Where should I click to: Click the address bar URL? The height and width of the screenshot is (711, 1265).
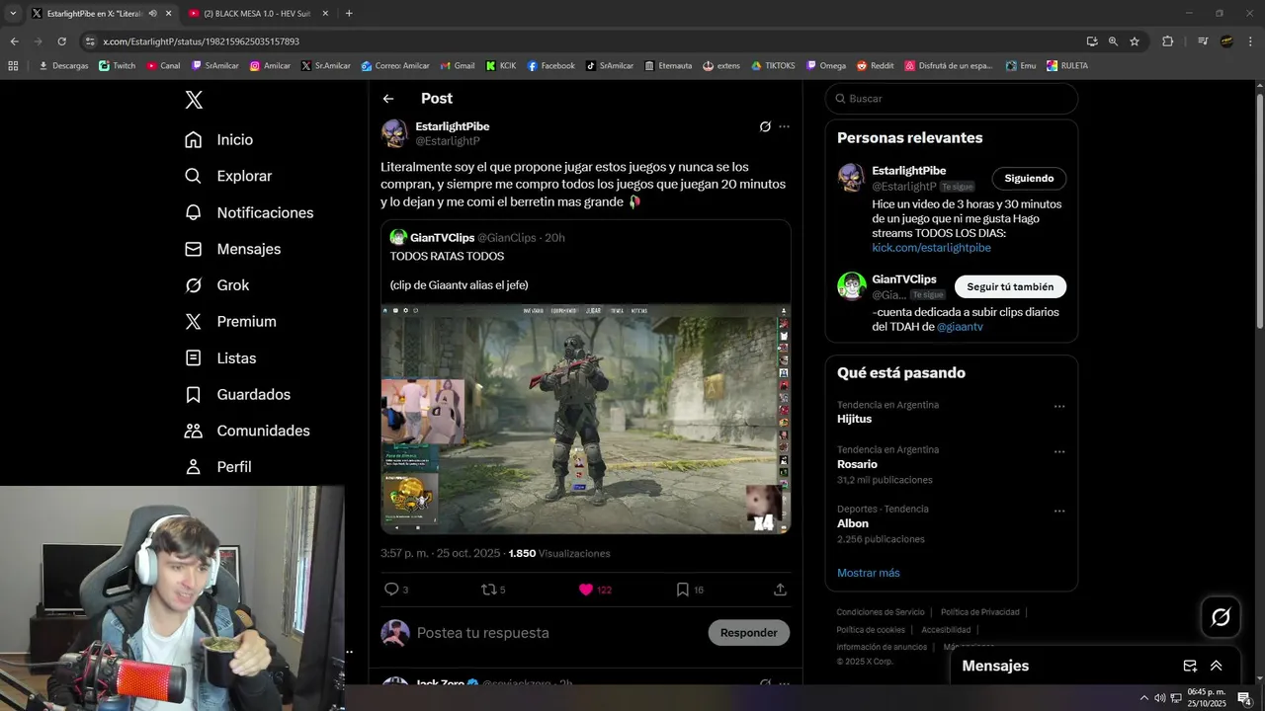coord(201,41)
